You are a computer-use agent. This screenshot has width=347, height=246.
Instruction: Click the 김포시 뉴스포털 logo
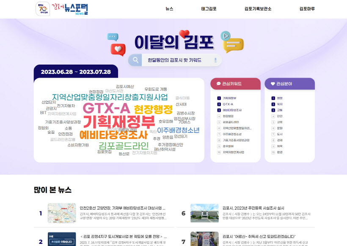pos(70,8)
